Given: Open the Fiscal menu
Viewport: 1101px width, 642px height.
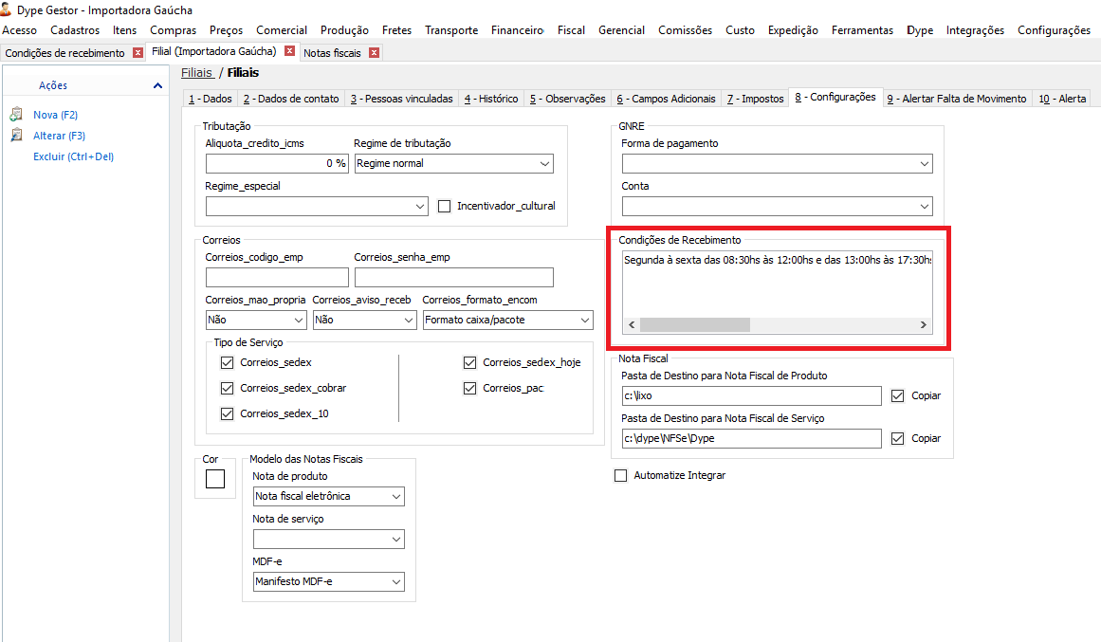Looking at the screenshot, I should (x=571, y=30).
